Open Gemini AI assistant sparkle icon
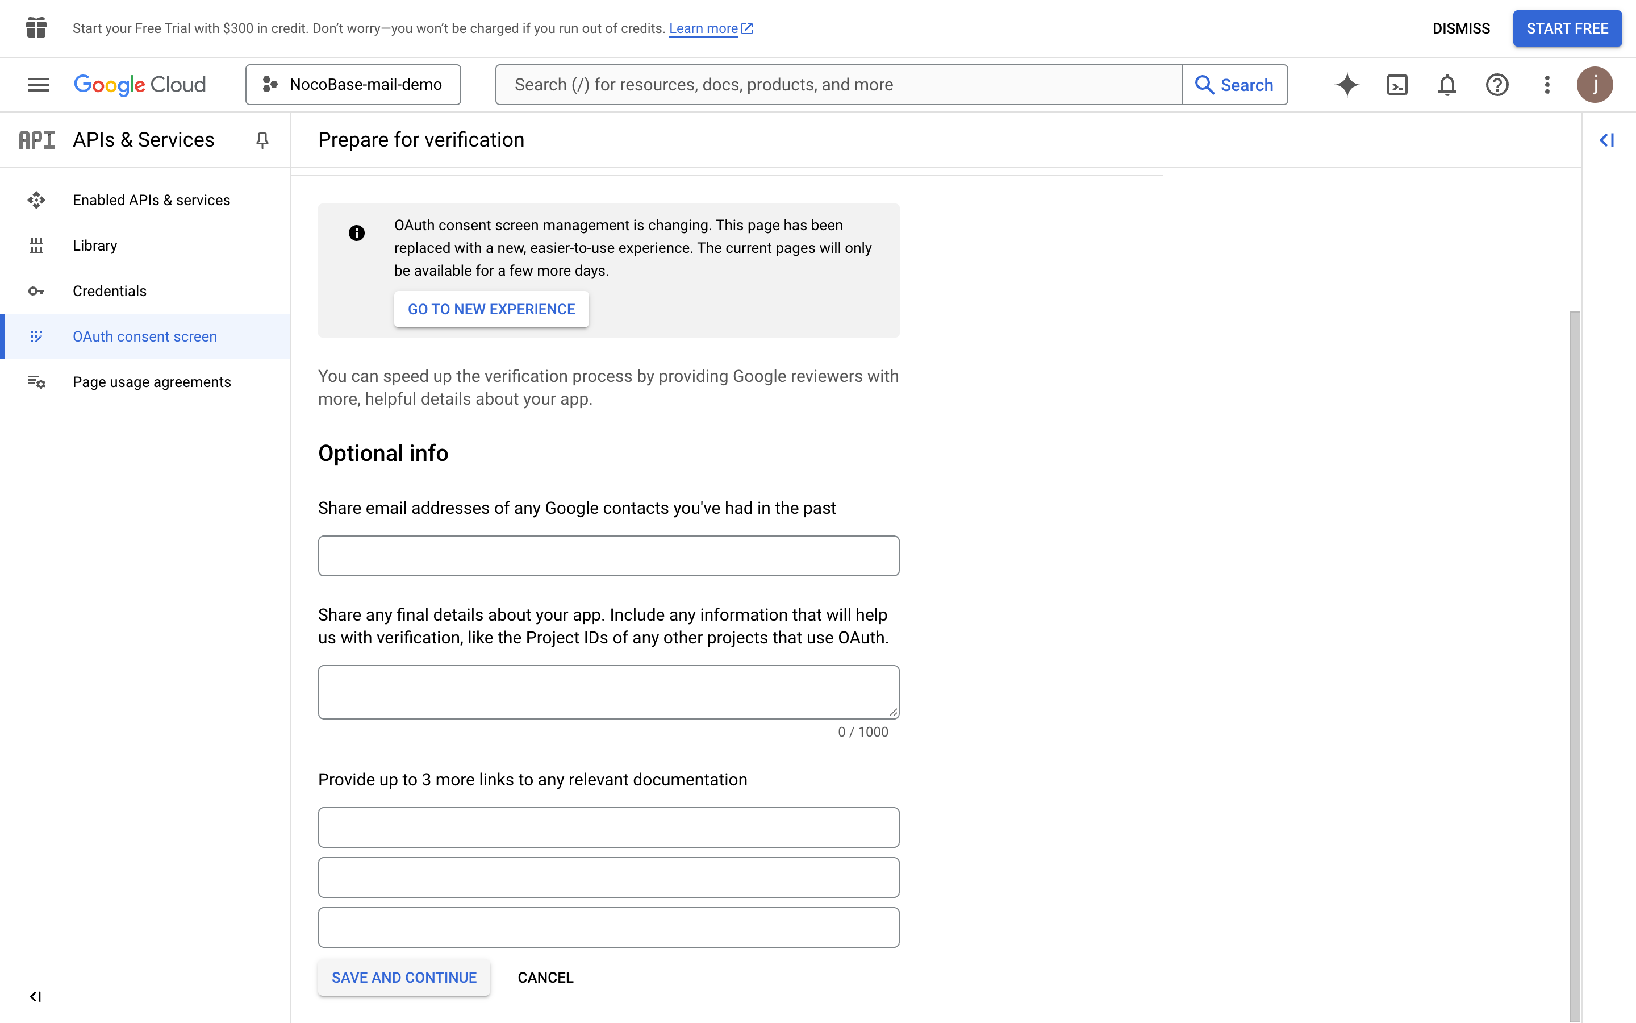Viewport: 1636px width, 1023px height. (1347, 85)
